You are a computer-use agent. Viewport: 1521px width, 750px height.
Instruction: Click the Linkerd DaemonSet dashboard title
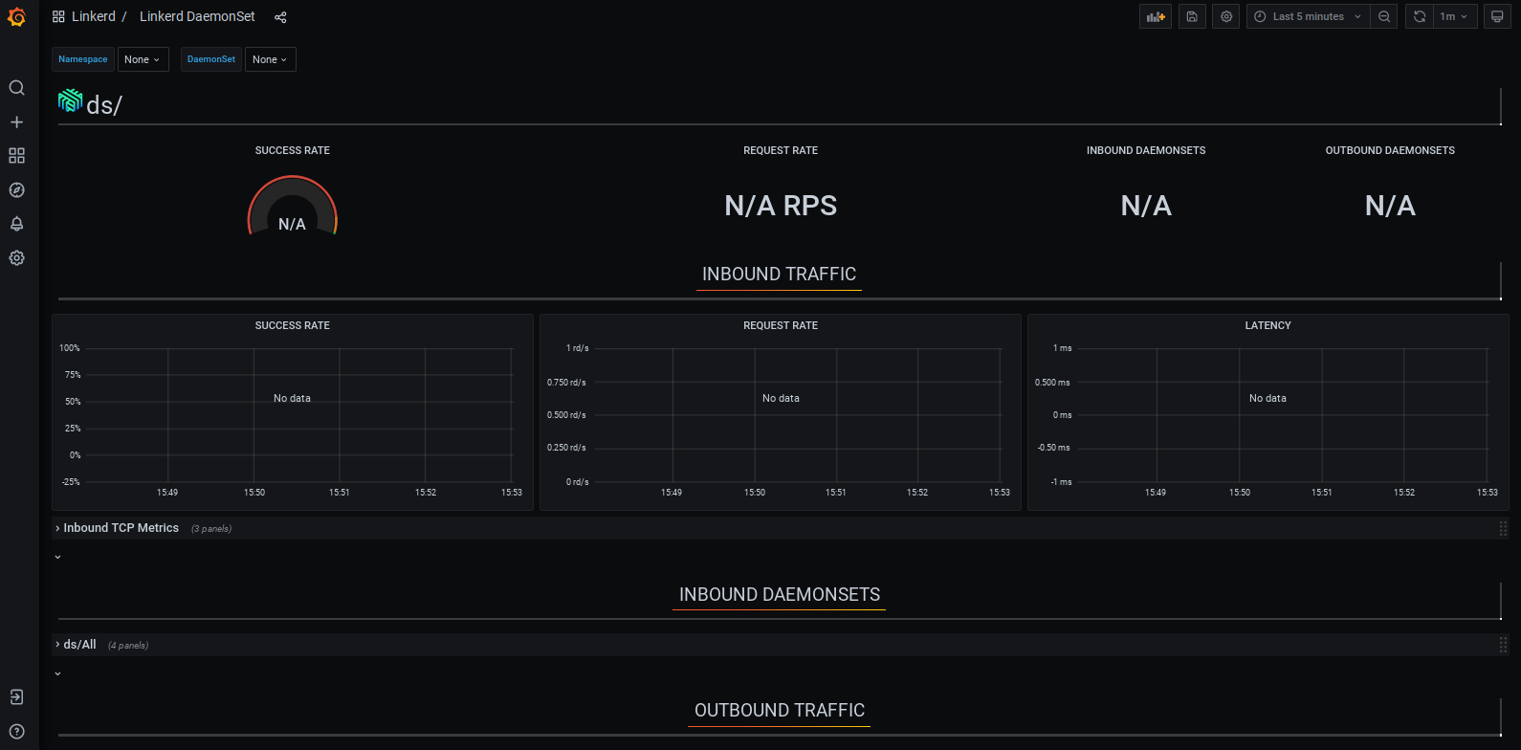tap(197, 16)
